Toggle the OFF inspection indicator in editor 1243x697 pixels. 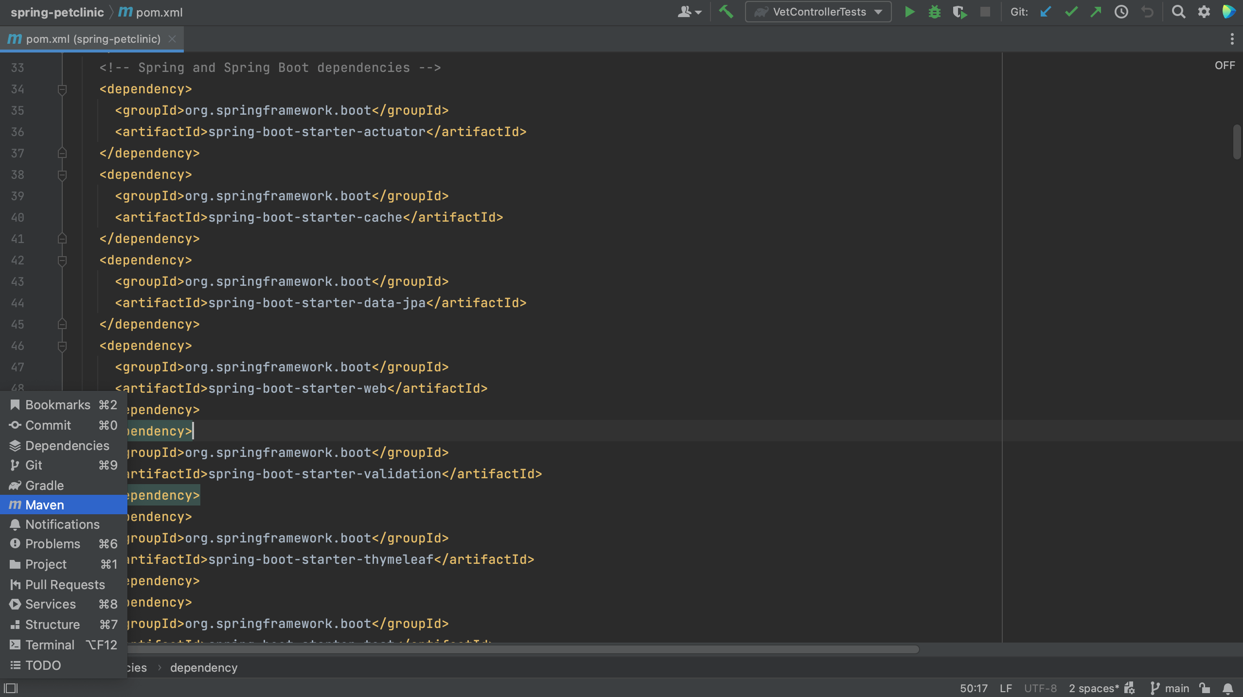coord(1225,65)
